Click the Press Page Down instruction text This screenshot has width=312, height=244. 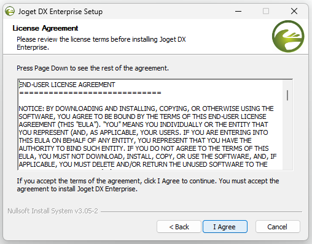pos(93,68)
